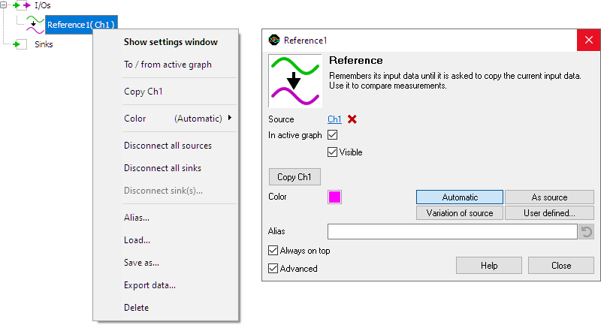This screenshot has height=325, width=601.
Task: Select Disconnect all sources menu entry
Action: point(168,146)
